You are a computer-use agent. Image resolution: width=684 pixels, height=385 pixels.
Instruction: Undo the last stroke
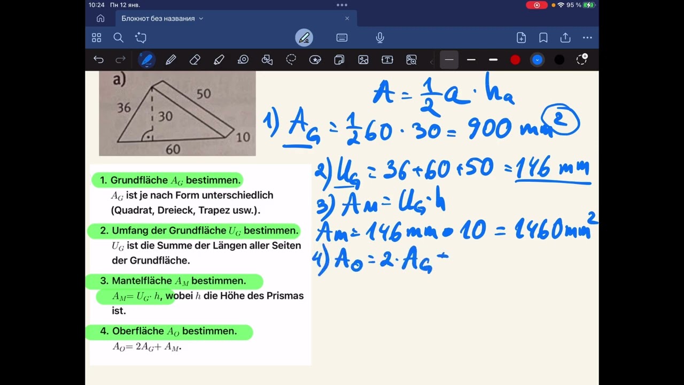[98, 59]
